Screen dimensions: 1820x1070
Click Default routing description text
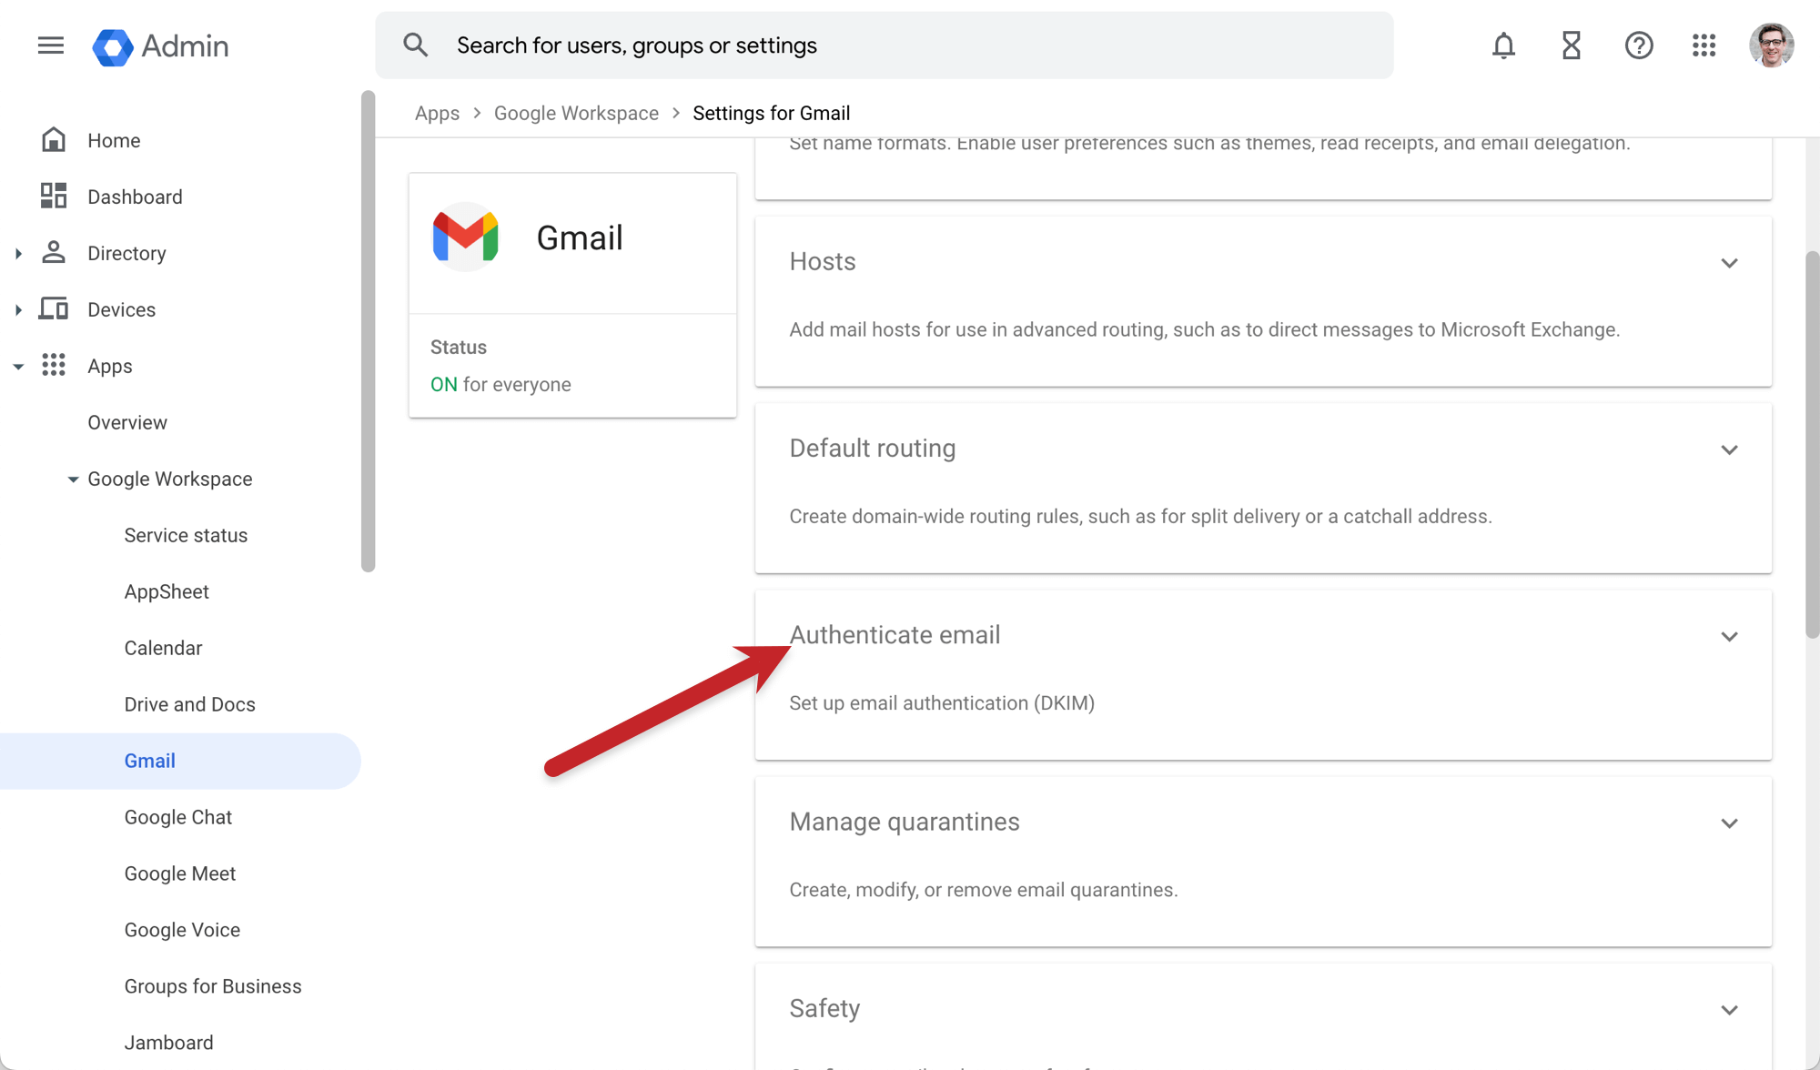(x=1140, y=516)
